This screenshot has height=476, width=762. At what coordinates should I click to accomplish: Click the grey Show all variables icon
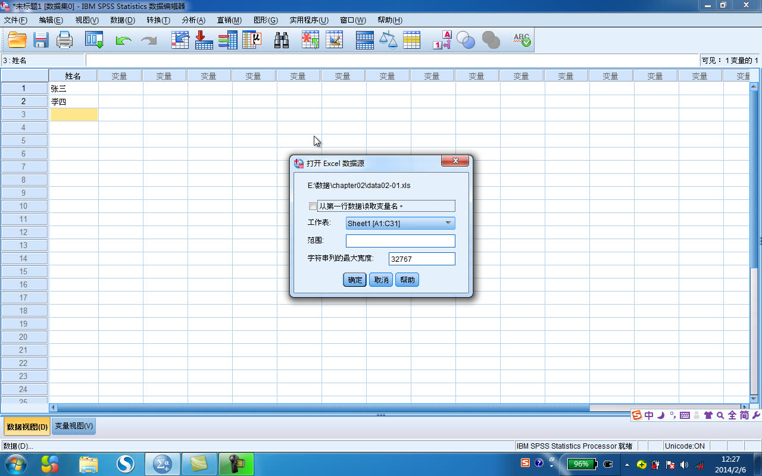tap(491, 40)
